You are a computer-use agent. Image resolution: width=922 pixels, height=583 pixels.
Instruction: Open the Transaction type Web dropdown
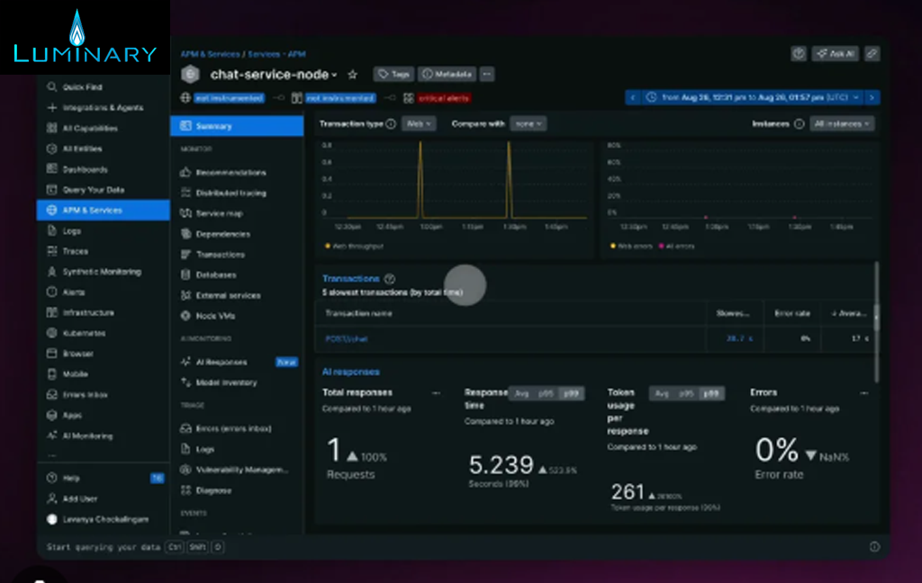pos(419,124)
